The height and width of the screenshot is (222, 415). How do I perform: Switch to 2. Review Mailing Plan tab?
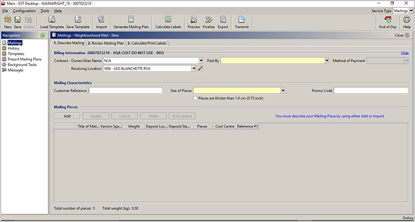pos(106,43)
